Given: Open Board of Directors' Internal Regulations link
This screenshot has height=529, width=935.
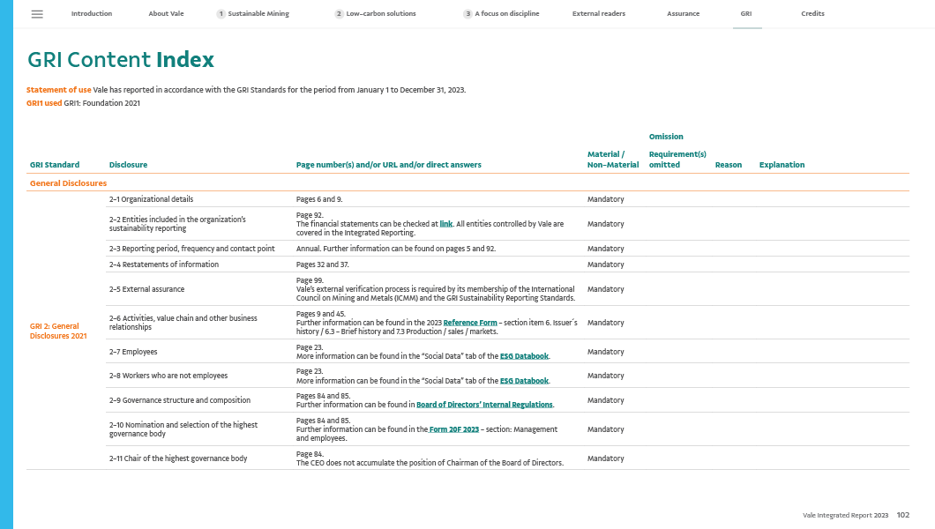Looking at the screenshot, I should (484, 405).
